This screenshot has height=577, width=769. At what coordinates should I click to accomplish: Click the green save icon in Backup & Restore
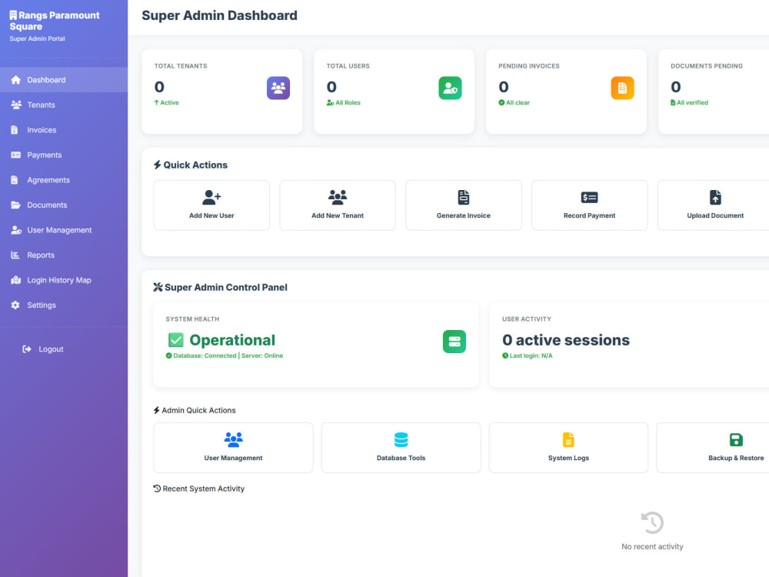click(736, 439)
